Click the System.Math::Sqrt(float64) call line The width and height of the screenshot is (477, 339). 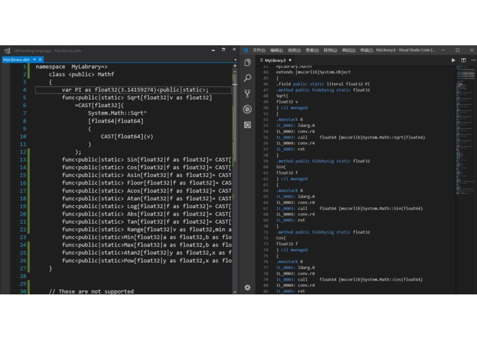pyautogui.click(x=351, y=137)
